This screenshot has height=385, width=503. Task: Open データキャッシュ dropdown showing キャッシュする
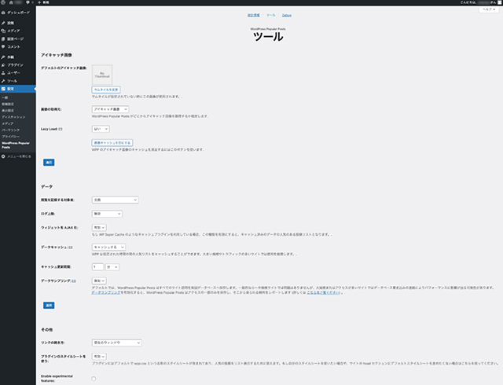click(108, 247)
